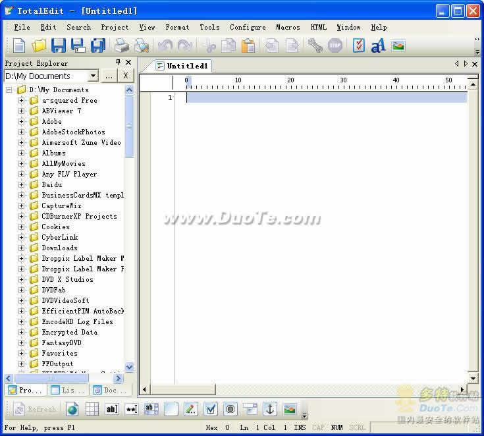Viewport: 484px width, 436px height.
Task: Click the Save All floppy icon
Action: click(98, 45)
